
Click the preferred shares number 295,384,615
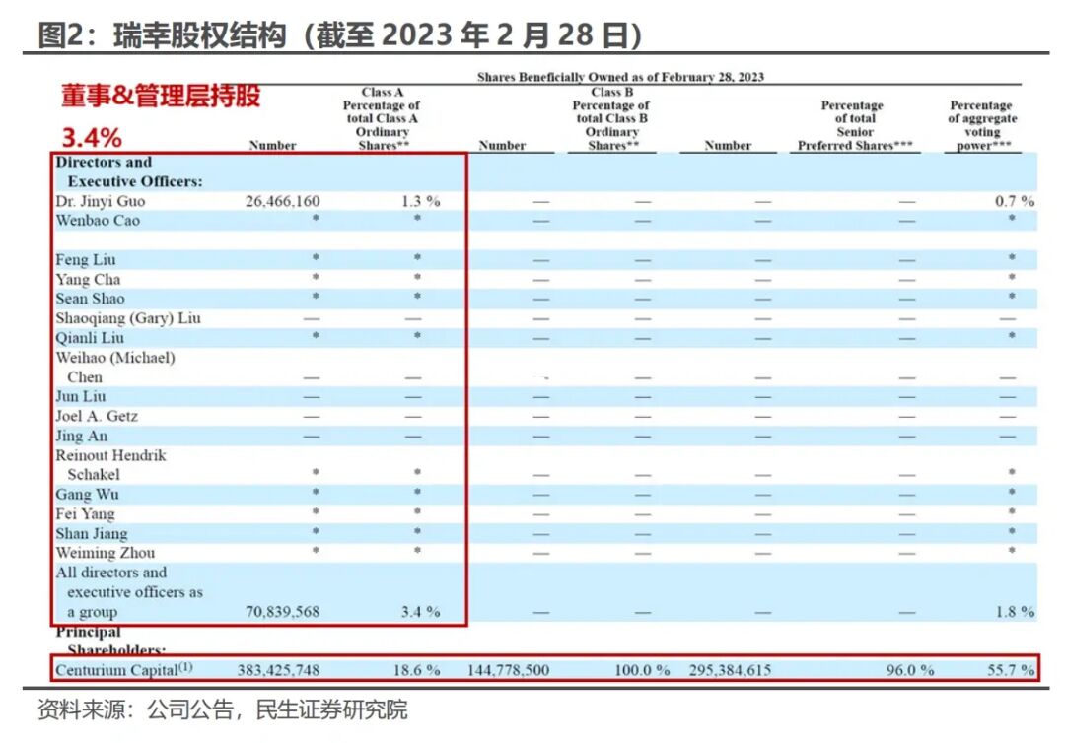pyautogui.click(x=730, y=670)
